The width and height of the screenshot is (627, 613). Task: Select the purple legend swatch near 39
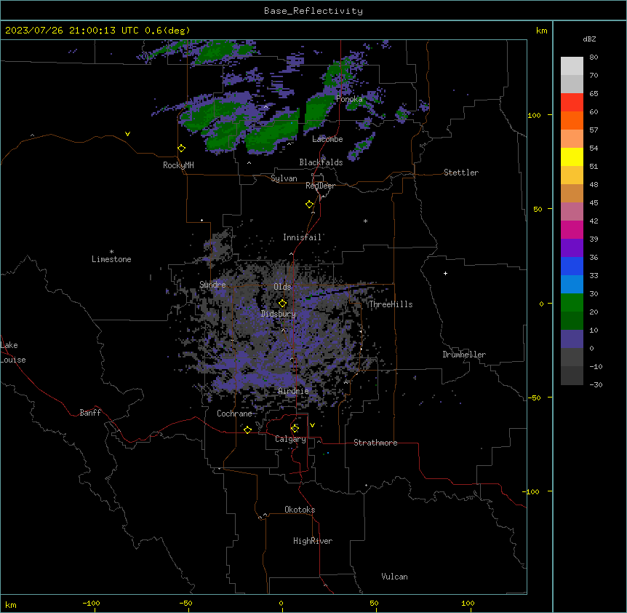[572, 248]
